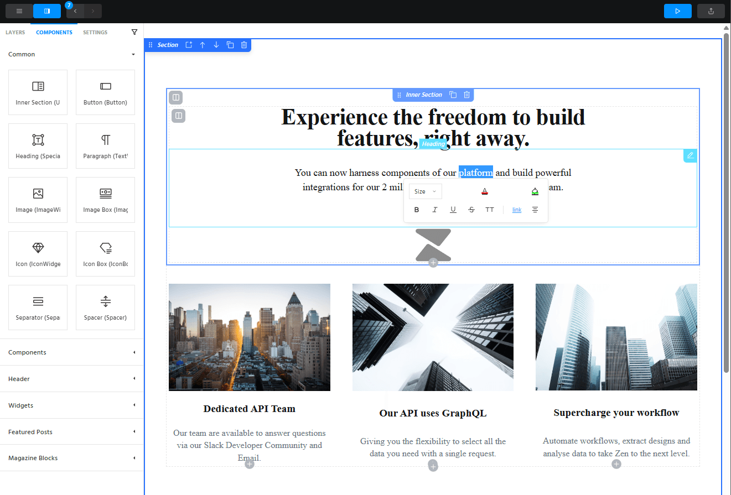731x495 pixels.
Task: Toggle italic formatting in the text toolbar
Action: tap(435, 210)
